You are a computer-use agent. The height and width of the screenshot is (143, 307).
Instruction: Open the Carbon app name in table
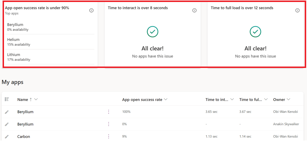(24, 136)
